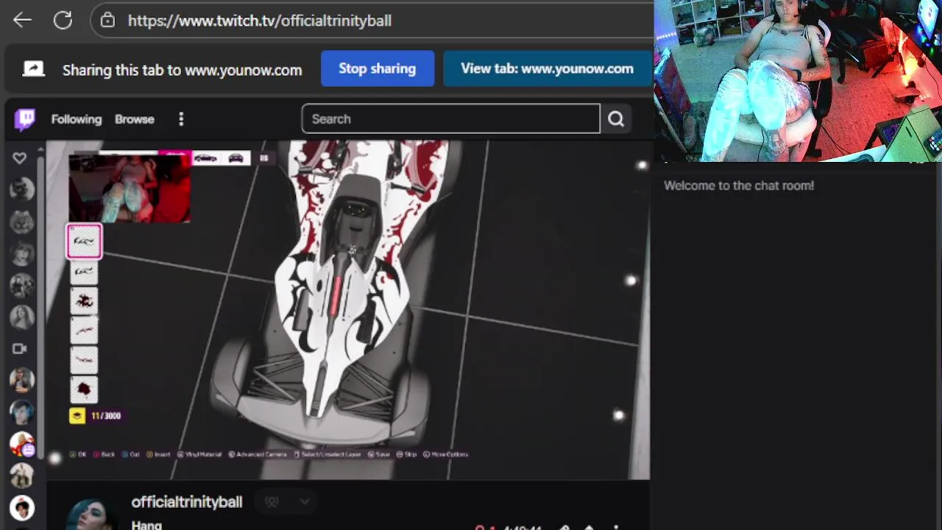Reload the Twitch page
This screenshot has width=942, height=530.
[63, 21]
